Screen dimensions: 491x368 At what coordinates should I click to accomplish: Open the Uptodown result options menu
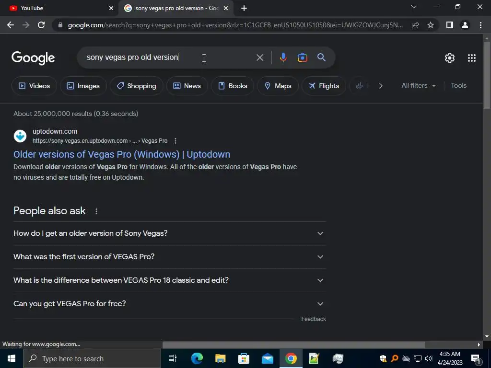[x=175, y=141]
